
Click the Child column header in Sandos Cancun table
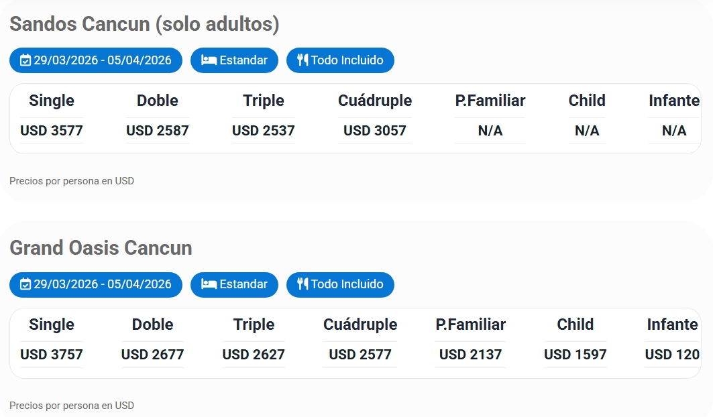(x=587, y=101)
